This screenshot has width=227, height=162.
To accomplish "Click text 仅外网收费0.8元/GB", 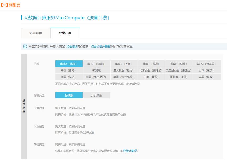I will pos(81,133).
